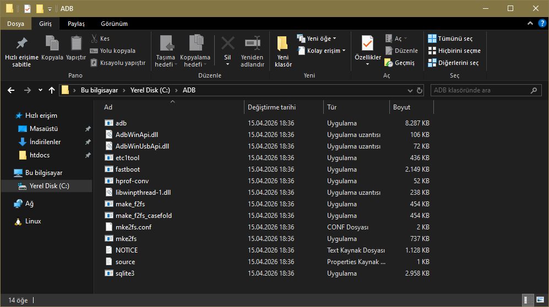Screen dimensions: 549x307
Task: Switch to the Görünüm tab
Action: click(114, 24)
